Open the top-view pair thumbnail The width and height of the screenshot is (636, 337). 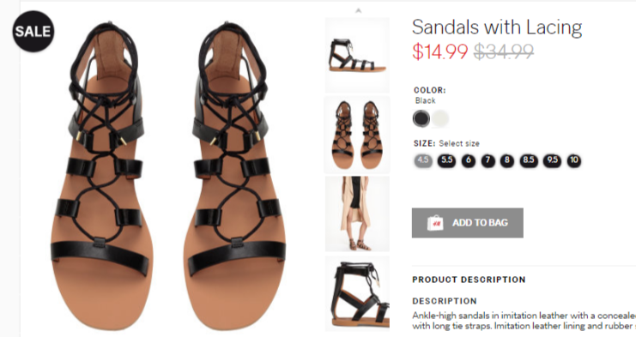[357, 135]
